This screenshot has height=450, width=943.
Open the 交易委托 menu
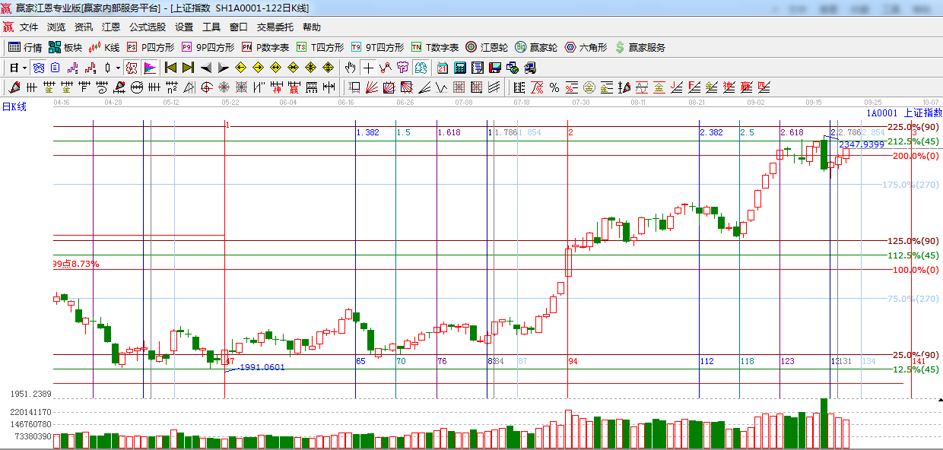(x=275, y=27)
